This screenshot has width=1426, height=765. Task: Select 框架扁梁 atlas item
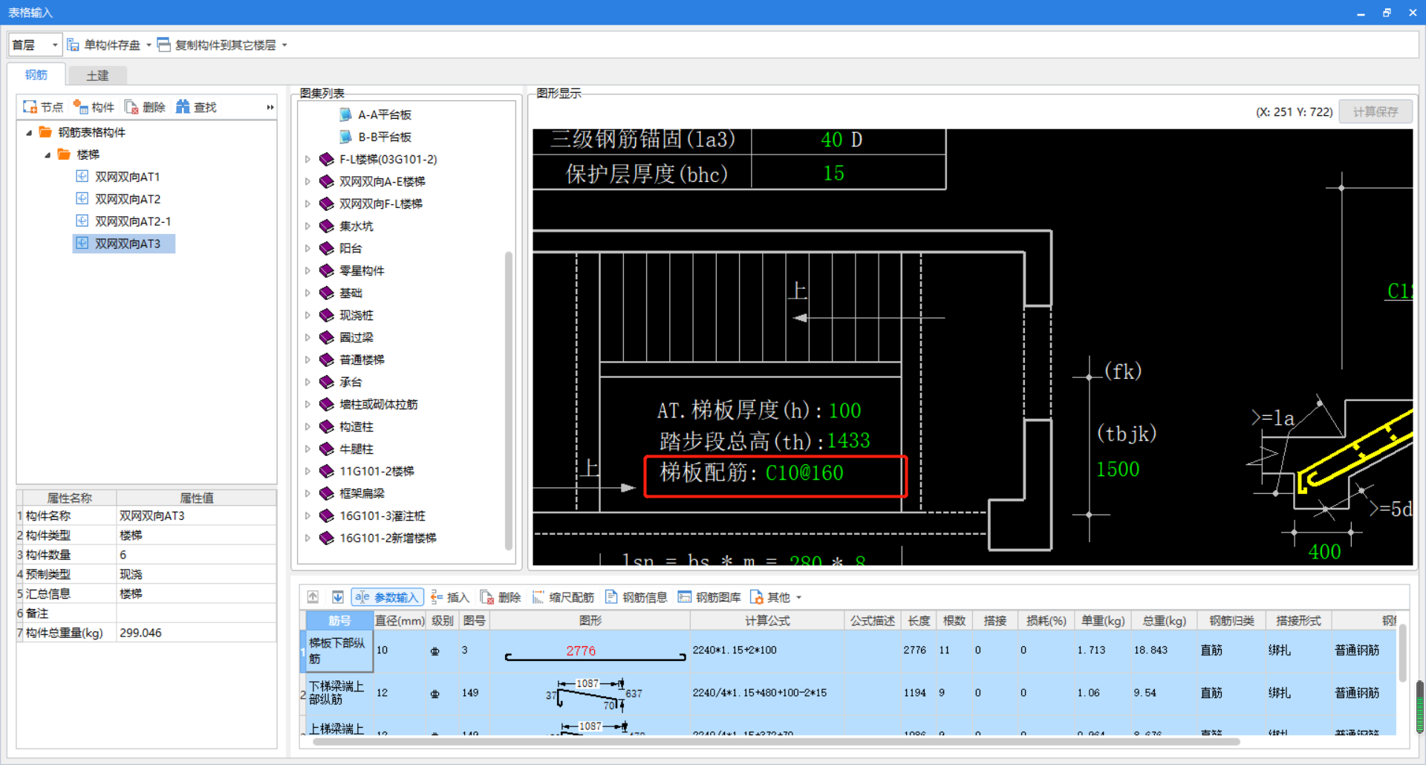362,493
